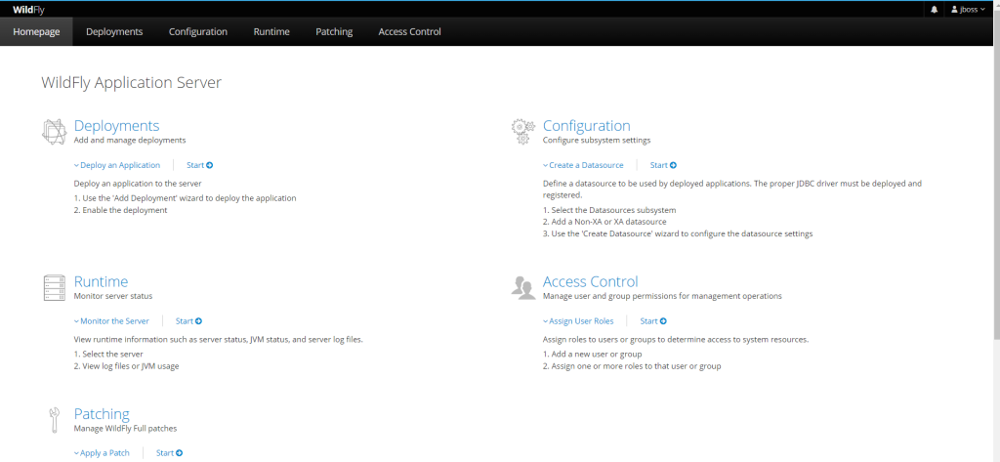Click the Runtime server rack icon

click(x=55, y=288)
